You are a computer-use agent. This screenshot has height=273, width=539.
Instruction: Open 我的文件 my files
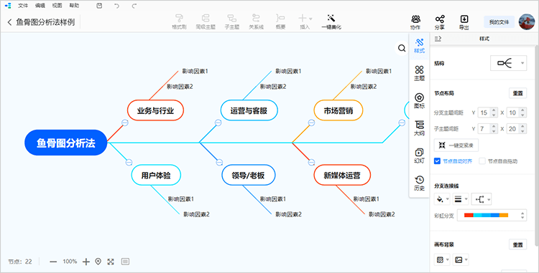[499, 22]
